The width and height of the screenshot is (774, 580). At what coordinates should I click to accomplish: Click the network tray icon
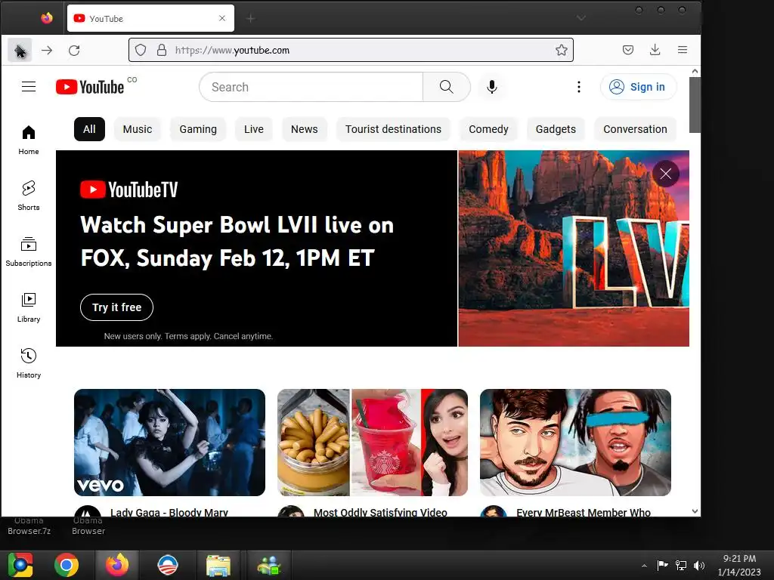[681, 566]
